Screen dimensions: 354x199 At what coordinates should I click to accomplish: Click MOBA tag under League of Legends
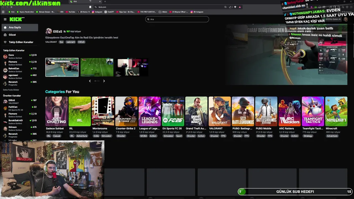click(x=144, y=136)
